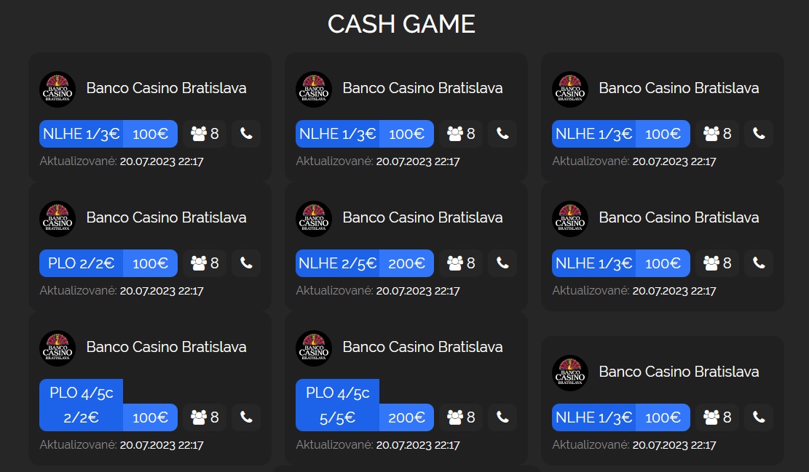Click phone icon on PLO 4/5c 5/5€ card
Viewport: 809px width, 472px height.
coord(502,417)
